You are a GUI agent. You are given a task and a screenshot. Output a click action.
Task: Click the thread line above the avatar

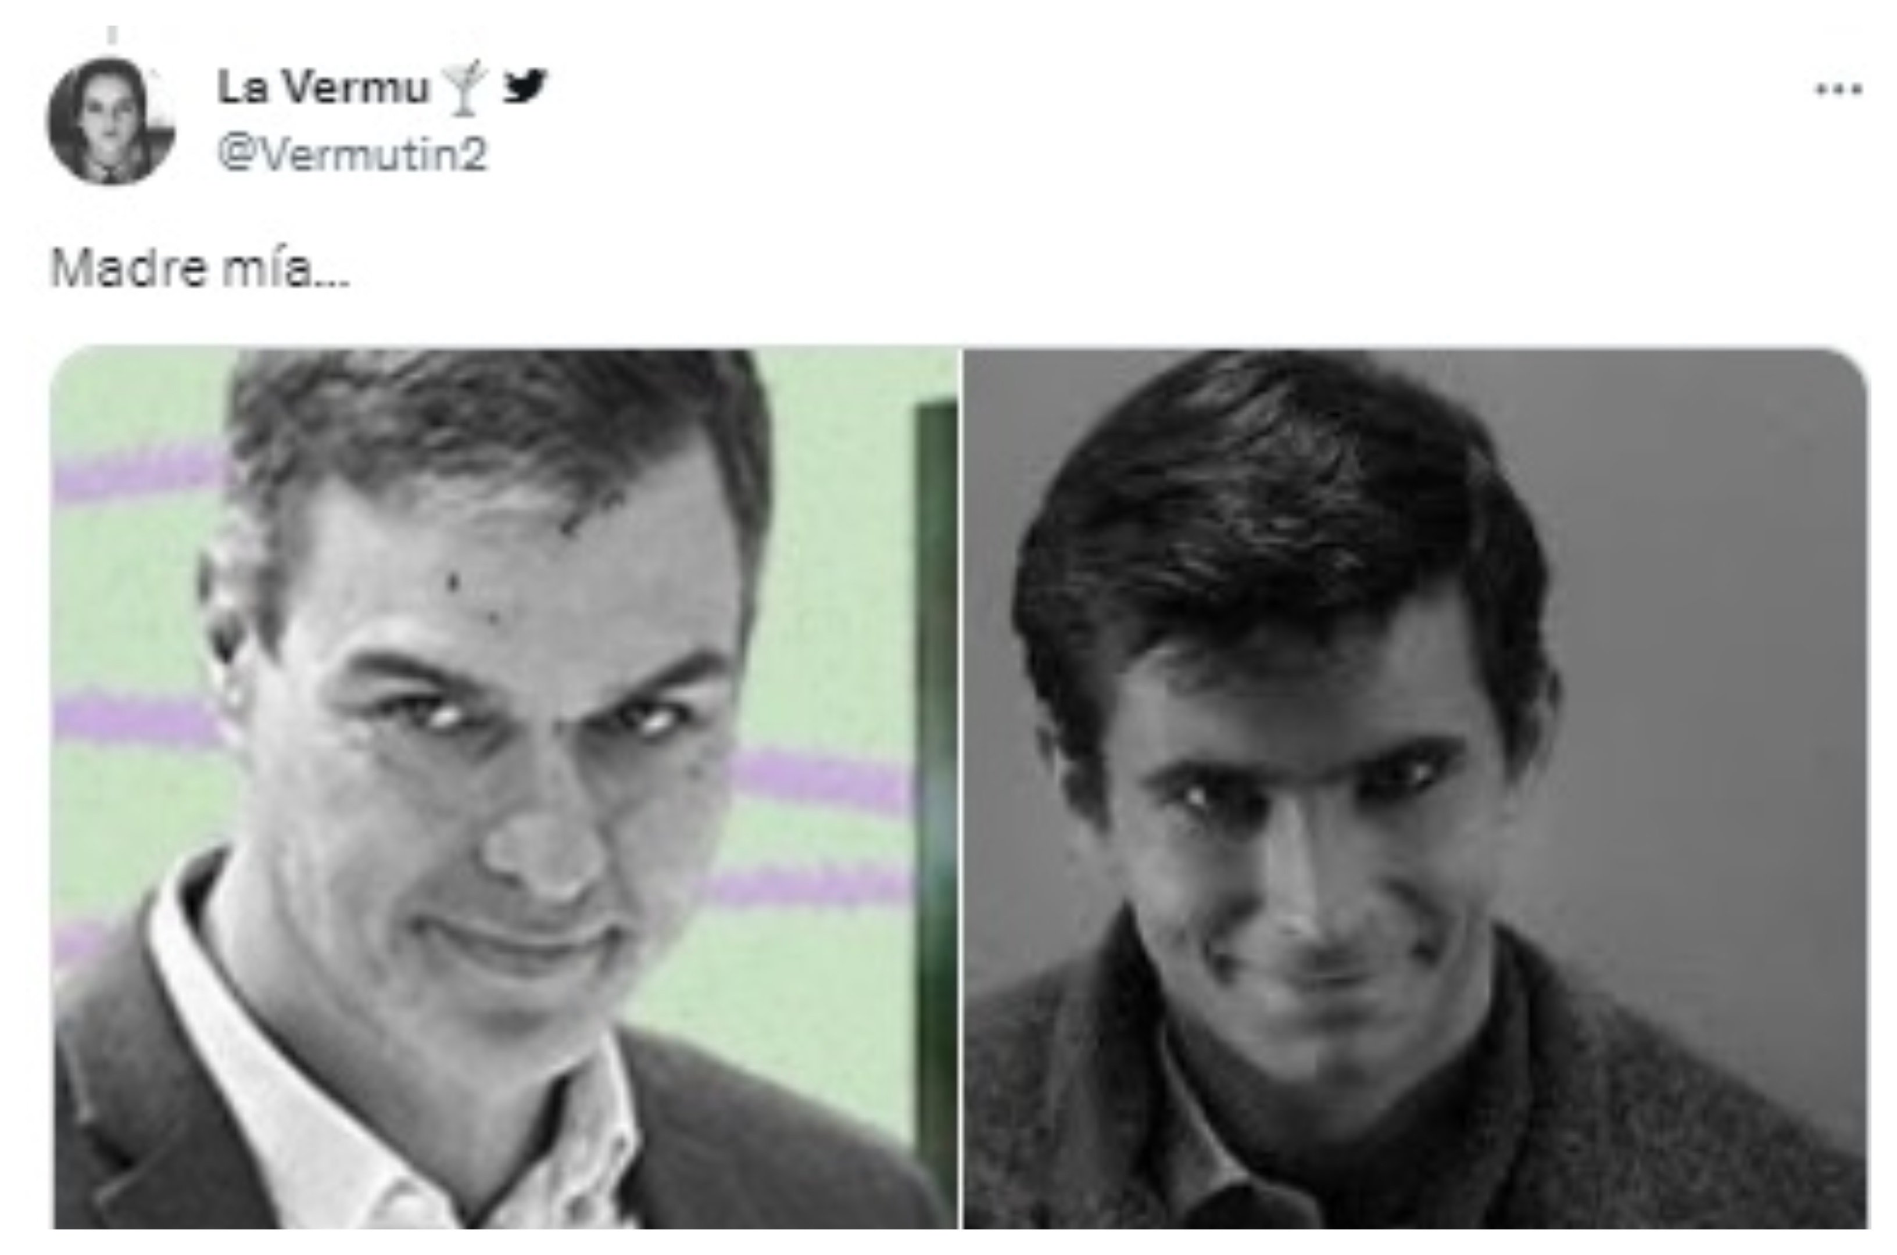[x=112, y=34]
